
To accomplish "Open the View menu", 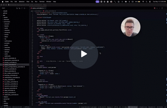I will click(x=28, y=1).
